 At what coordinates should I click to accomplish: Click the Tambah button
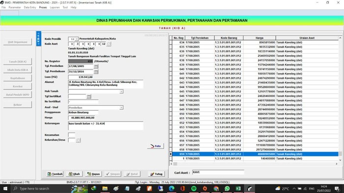pos(55,174)
